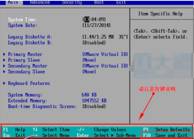194x139 pixels.
Task: Toggle Legacy Diskette B Disabled setting
Action: pos(94,43)
